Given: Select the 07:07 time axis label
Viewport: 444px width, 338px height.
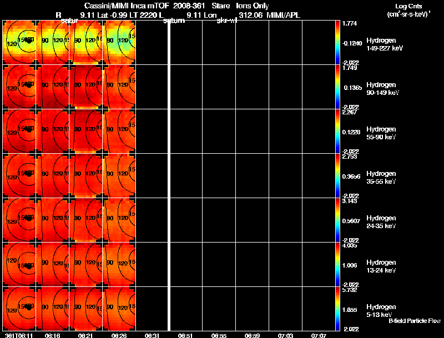Looking at the screenshot, I should pos(319,335).
